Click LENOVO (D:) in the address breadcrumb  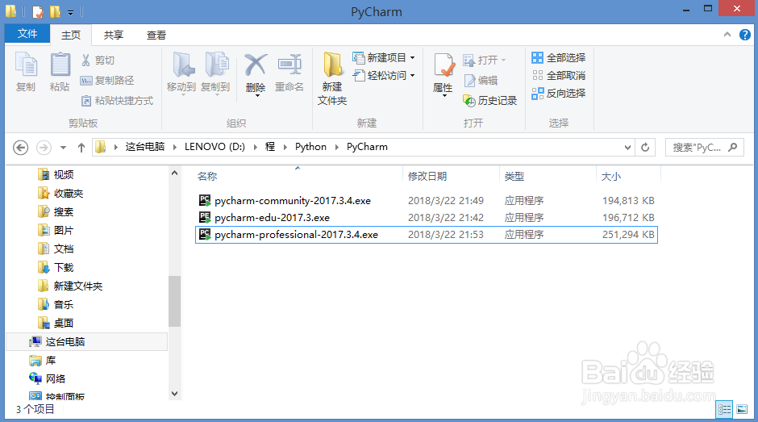tap(214, 147)
